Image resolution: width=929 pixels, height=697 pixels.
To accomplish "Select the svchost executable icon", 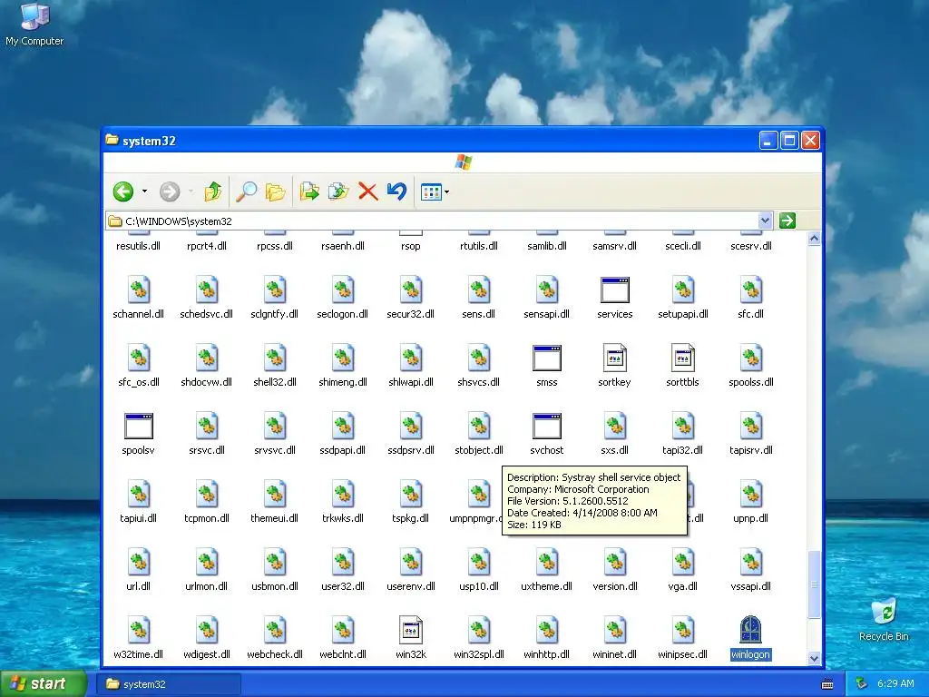I will click(x=546, y=427).
